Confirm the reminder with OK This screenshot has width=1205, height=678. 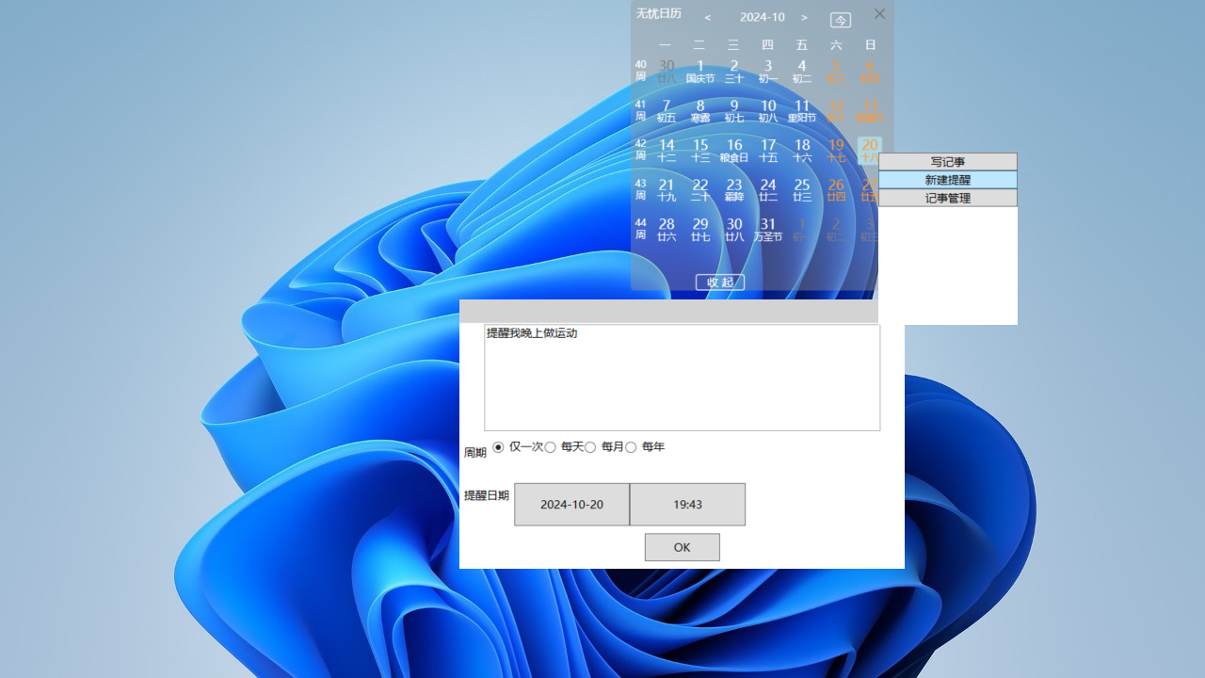pyautogui.click(x=682, y=546)
